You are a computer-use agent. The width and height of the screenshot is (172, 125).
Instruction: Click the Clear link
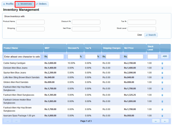[x=140, y=35]
